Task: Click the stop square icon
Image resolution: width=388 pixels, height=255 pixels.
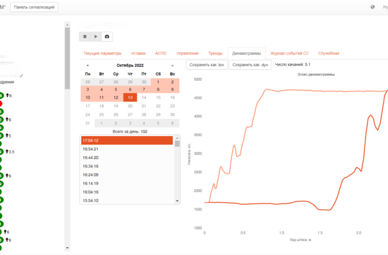Action: (x=85, y=36)
